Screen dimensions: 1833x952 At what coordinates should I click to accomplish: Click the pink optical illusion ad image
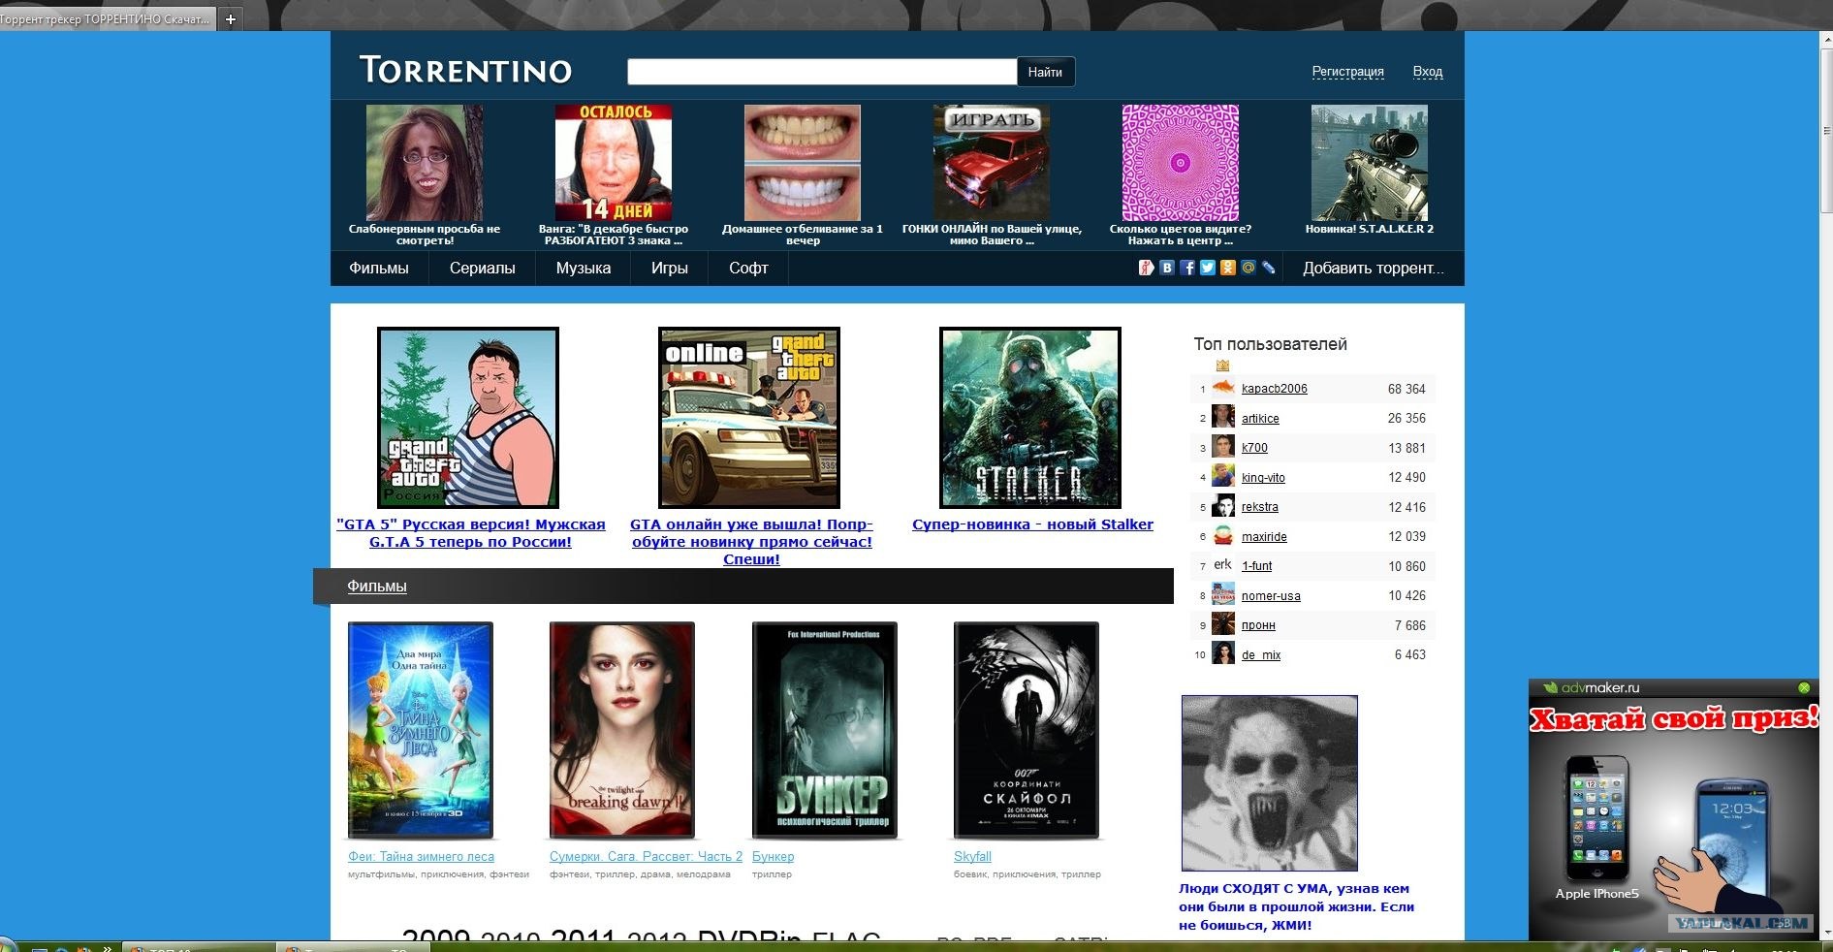1181,163
